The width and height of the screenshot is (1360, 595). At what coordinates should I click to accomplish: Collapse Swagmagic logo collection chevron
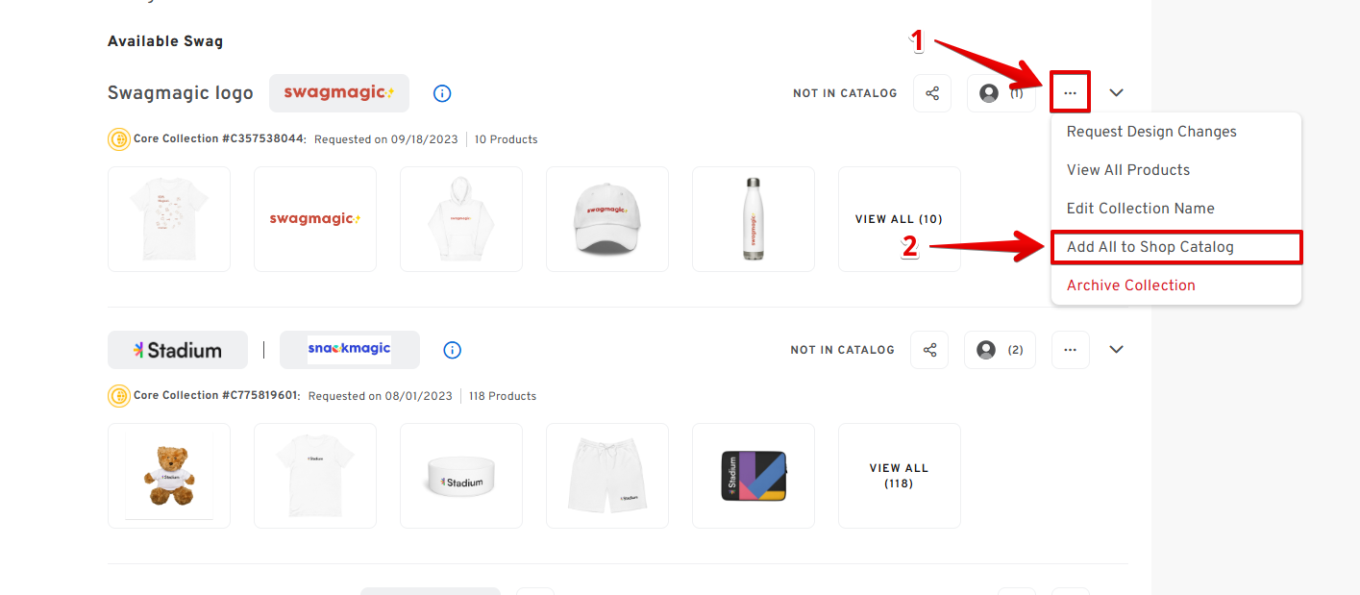click(x=1116, y=93)
